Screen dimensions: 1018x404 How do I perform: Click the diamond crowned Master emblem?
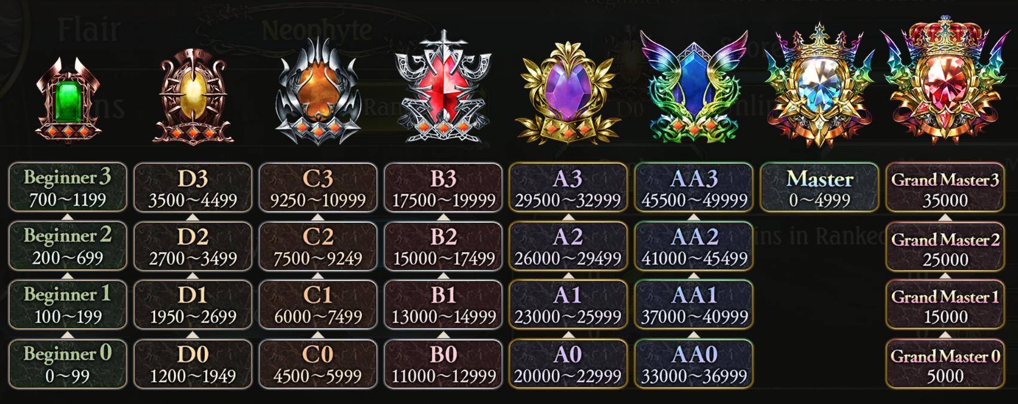819,84
